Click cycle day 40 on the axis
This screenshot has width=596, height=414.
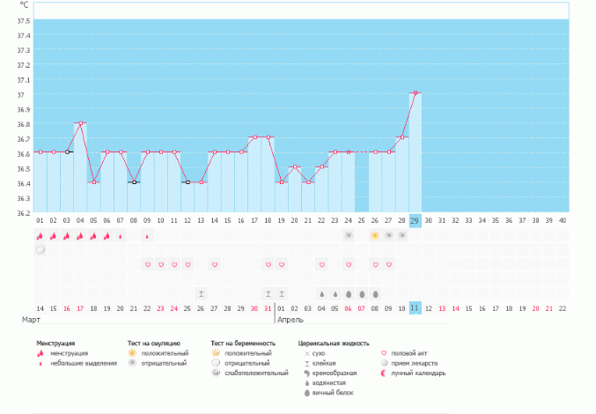pos(563,220)
